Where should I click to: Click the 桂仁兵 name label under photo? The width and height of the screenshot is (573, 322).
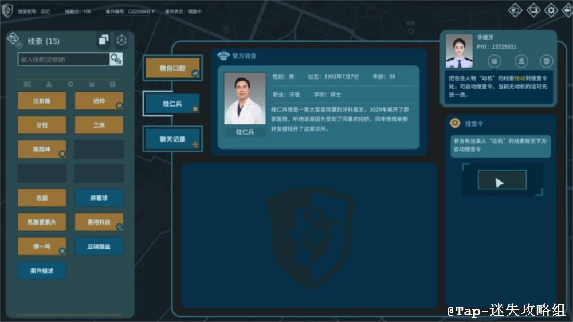click(245, 132)
